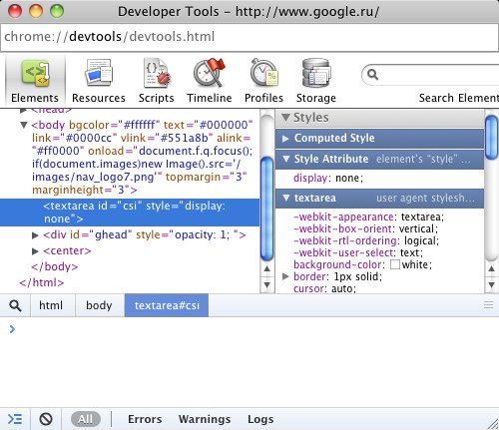Filter console by Warnings
Image resolution: width=499 pixels, height=430 pixels.
pos(205,419)
